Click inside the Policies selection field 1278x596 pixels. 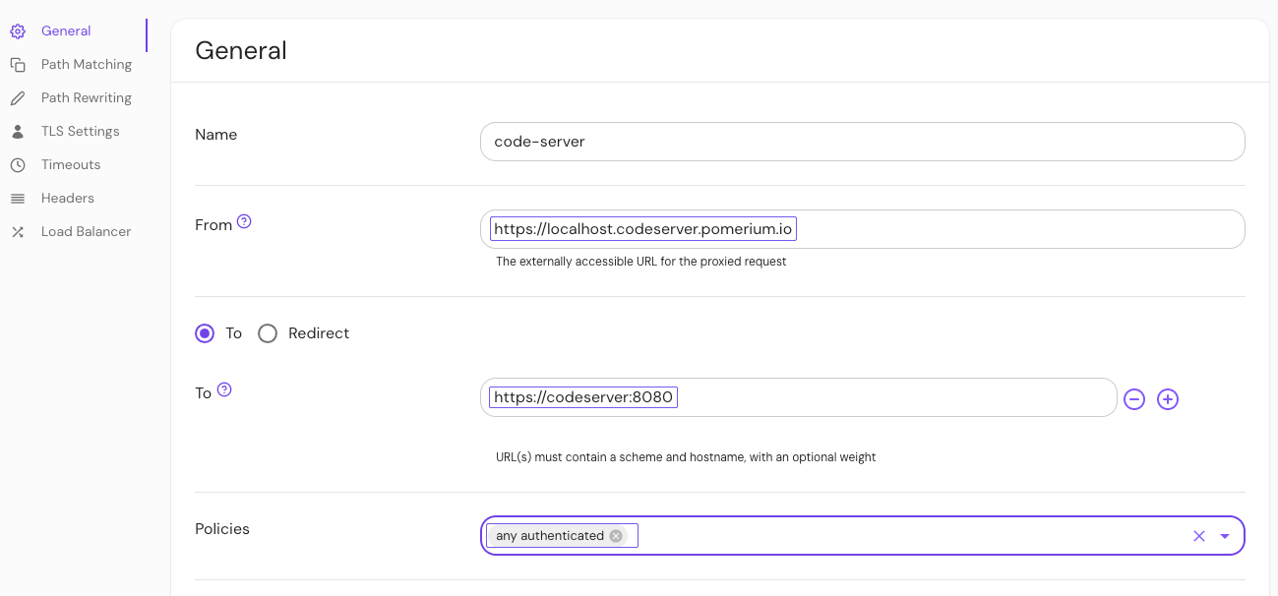pyautogui.click(x=863, y=536)
